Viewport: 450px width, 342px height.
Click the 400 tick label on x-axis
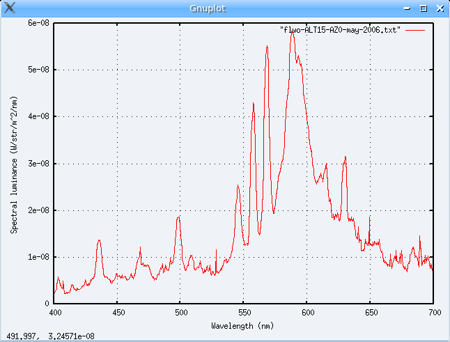[54, 313]
